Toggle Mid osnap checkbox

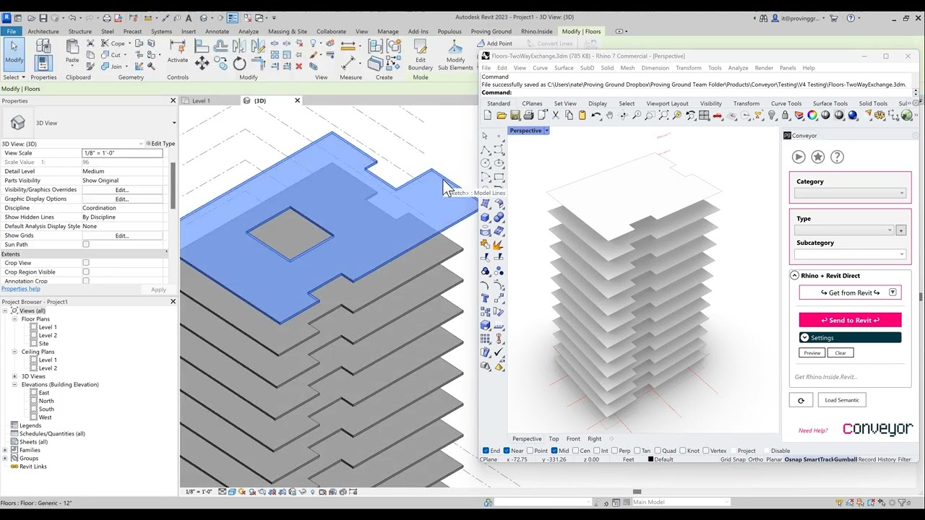pos(554,451)
